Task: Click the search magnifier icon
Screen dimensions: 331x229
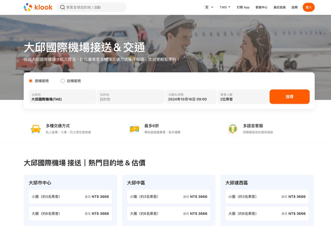Action: [62, 7]
